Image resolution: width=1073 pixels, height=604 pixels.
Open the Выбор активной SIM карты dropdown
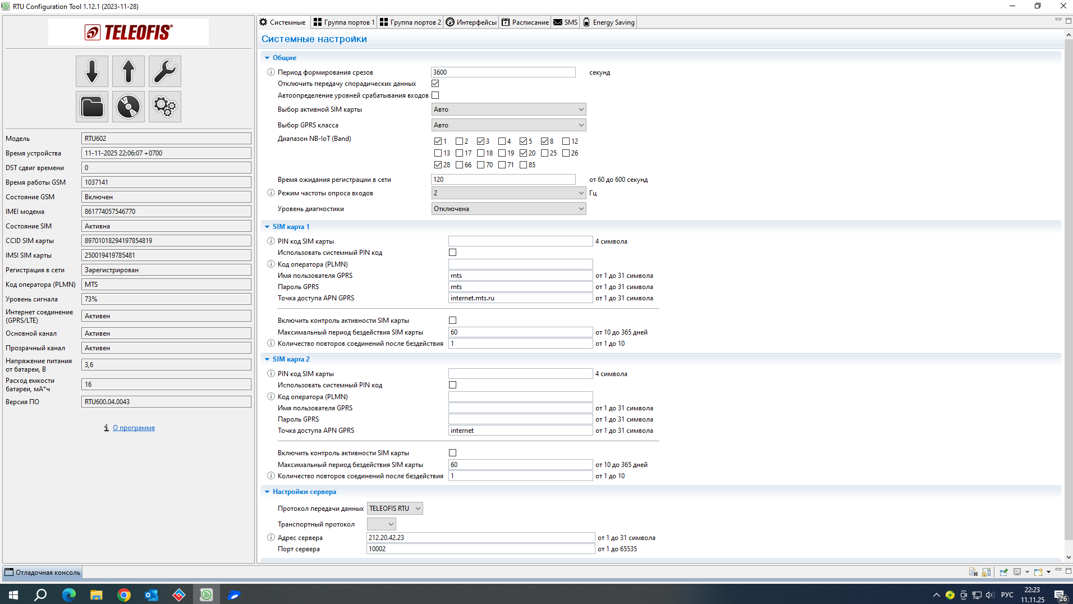pyautogui.click(x=508, y=109)
